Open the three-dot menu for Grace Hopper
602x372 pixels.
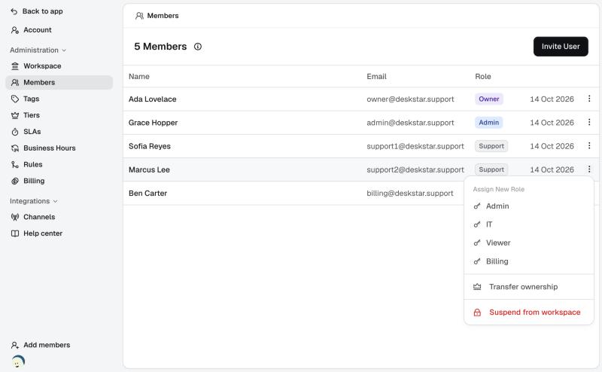589,122
